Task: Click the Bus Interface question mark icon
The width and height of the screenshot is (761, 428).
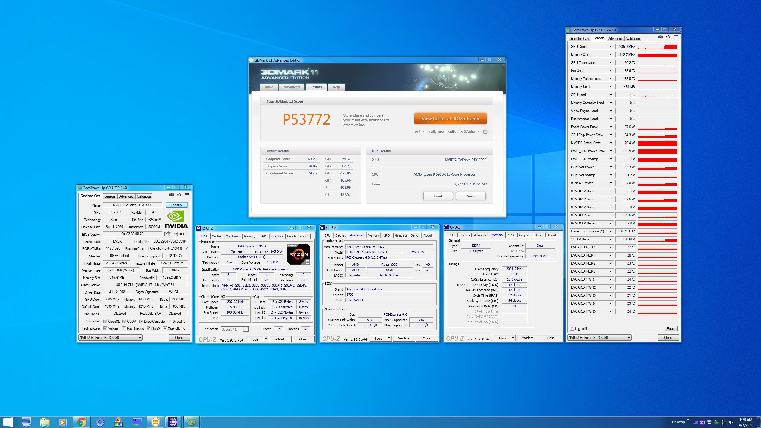Action: point(187,248)
